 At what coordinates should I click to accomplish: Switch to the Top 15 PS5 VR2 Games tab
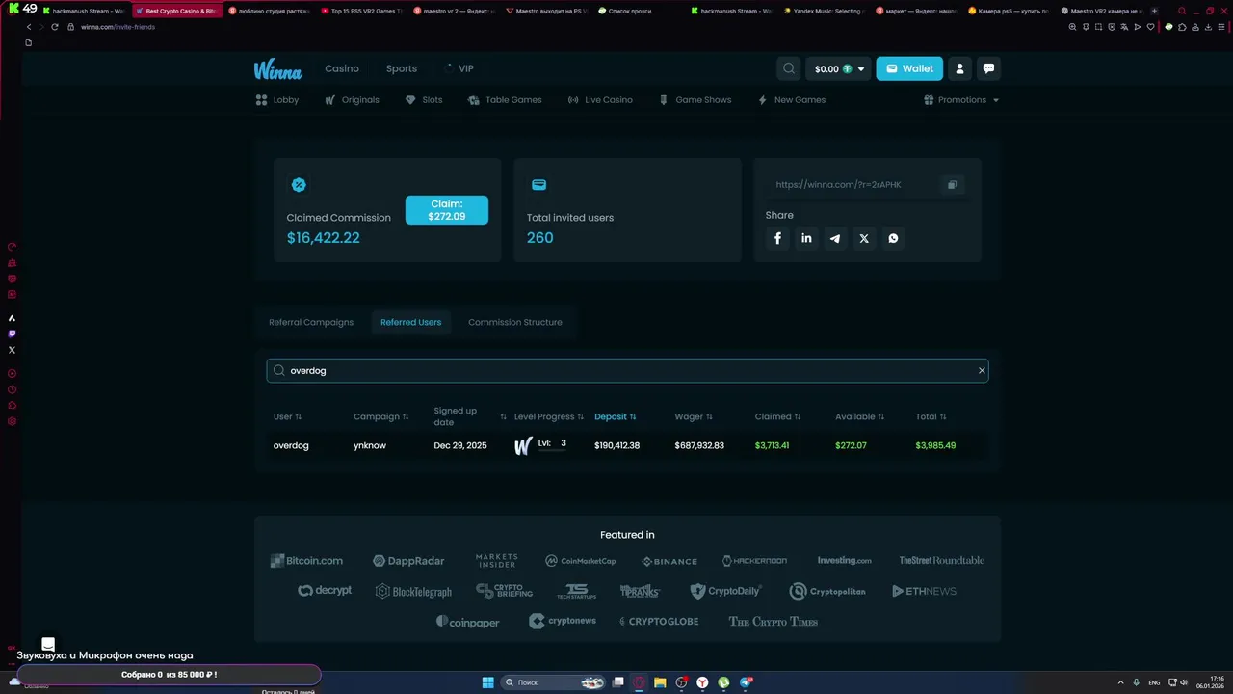(363, 11)
